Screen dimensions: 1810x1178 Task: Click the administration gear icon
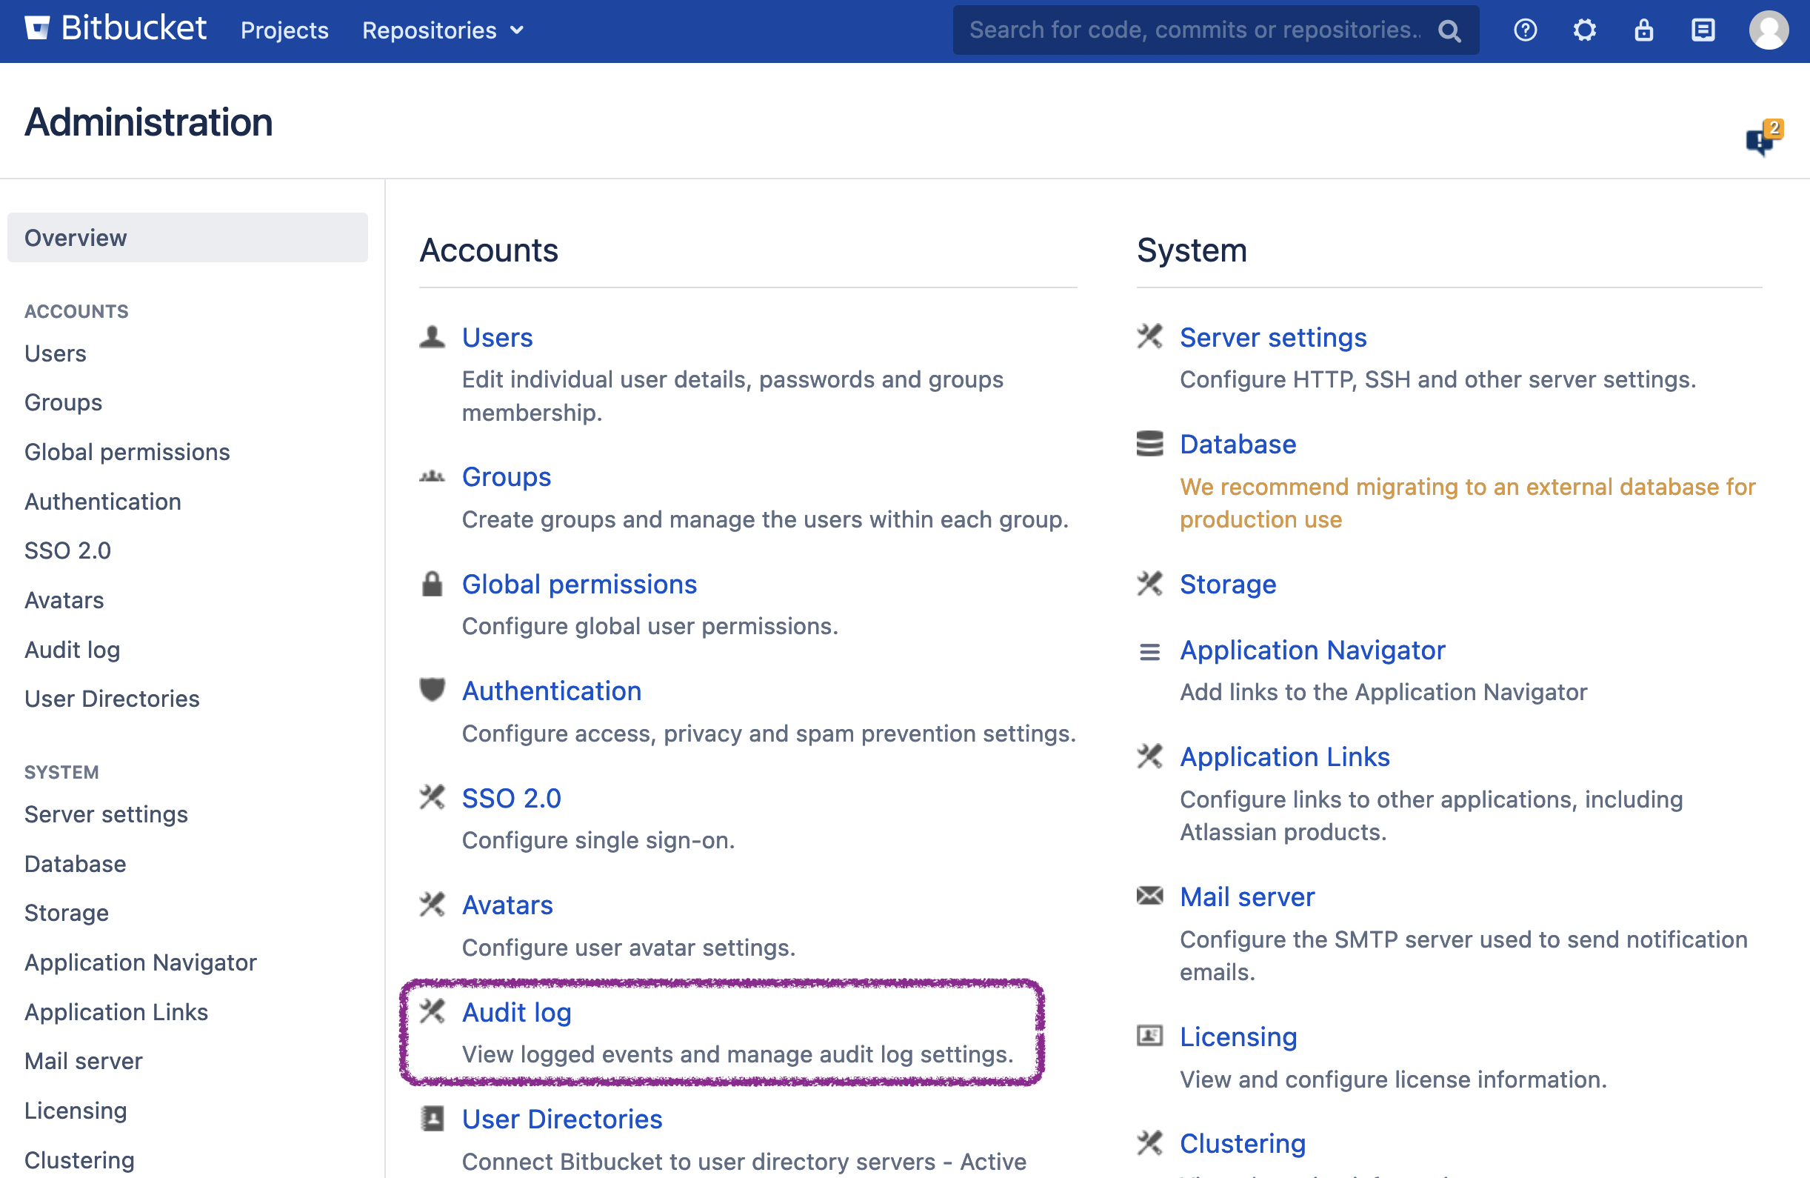[1584, 30]
